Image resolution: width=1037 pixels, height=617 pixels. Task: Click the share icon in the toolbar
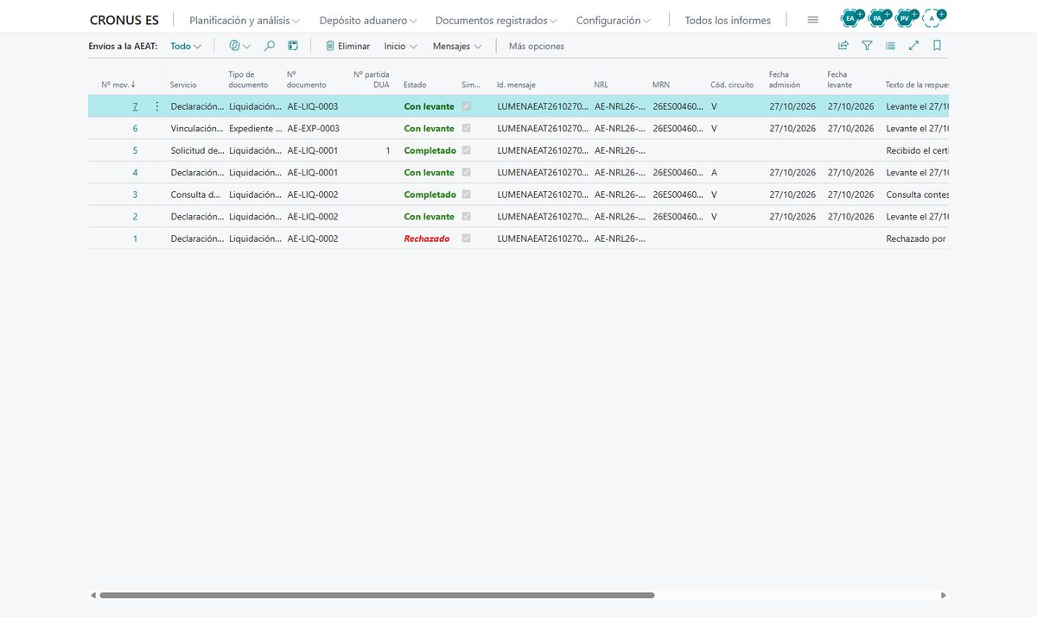tap(843, 46)
